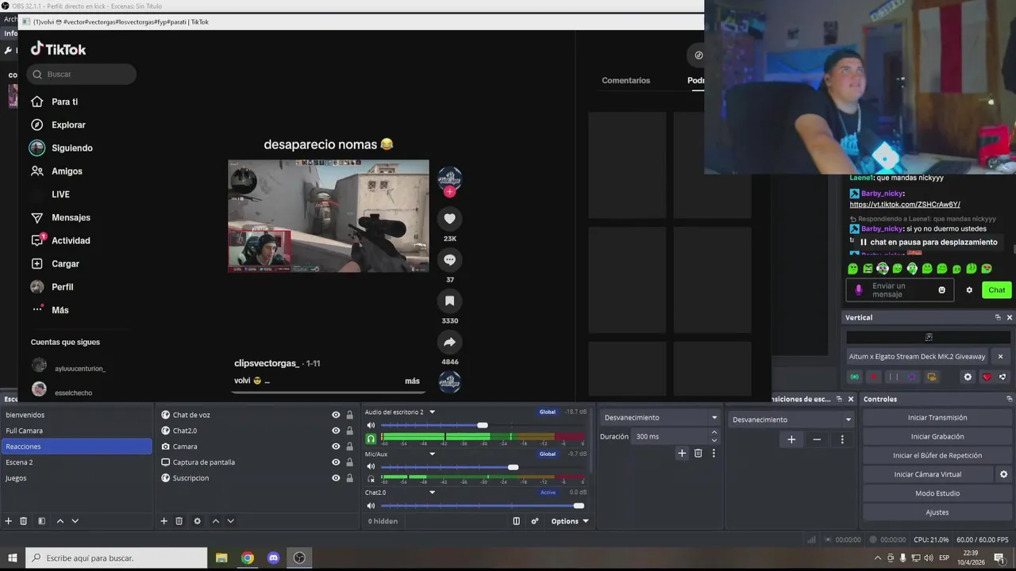Toggle visibility of Chat de voz source
The image size is (1016, 571).
coord(336,415)
